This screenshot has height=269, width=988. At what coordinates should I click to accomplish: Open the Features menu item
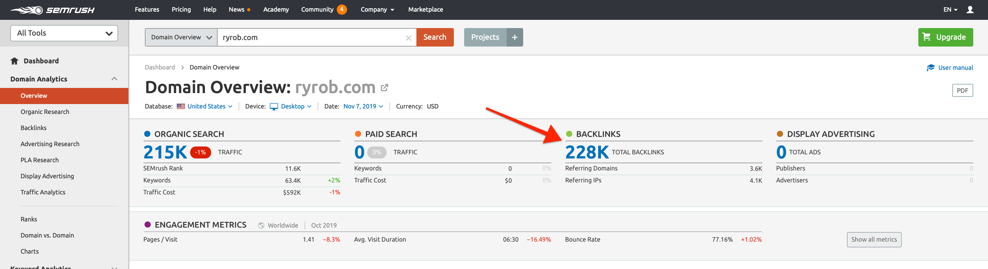[147, 10]
